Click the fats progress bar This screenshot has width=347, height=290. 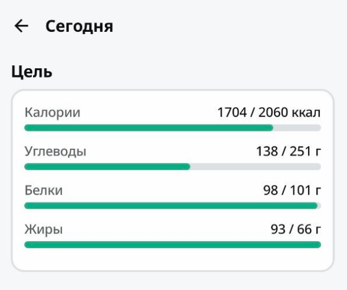(x=173, y=245)
